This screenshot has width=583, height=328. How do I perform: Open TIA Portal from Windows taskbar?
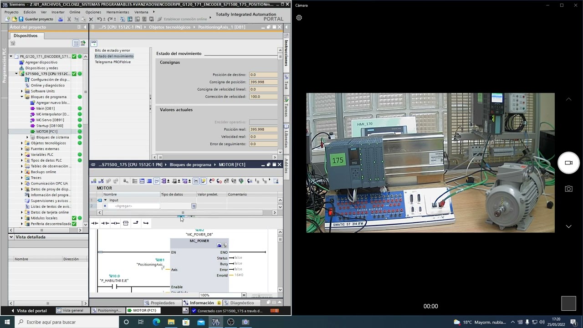(216, 322)
